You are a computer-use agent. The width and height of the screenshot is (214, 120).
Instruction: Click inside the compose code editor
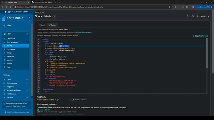[x=123, y=66]
